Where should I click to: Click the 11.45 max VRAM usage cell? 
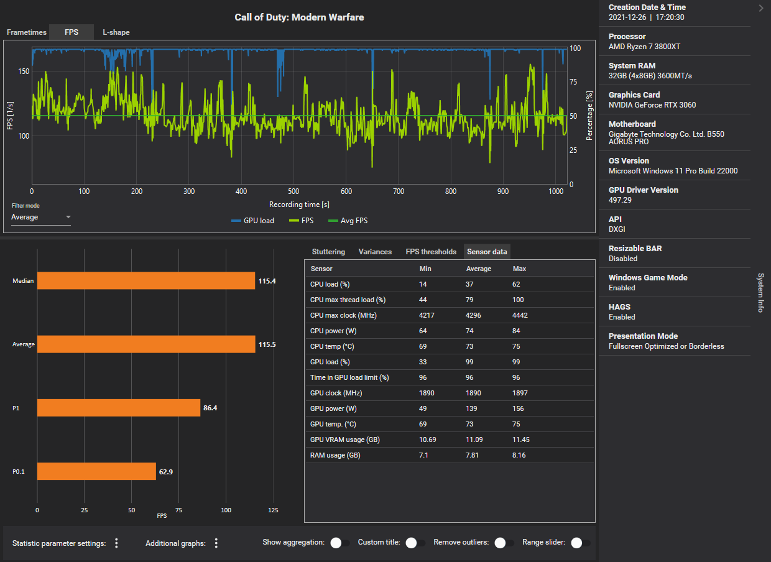point(521,440)
